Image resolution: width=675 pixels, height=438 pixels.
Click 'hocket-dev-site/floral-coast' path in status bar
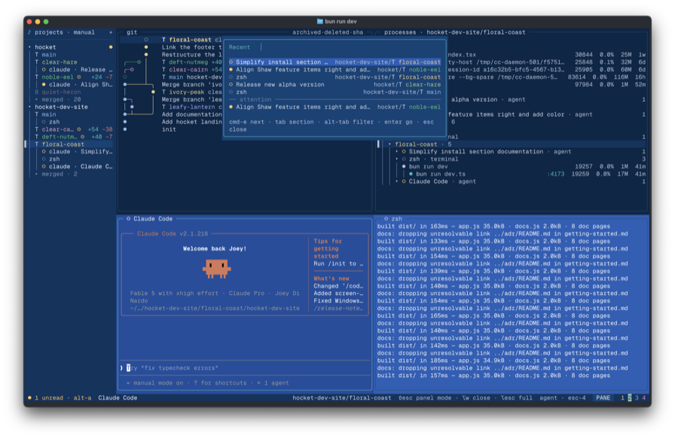(342, 397)
